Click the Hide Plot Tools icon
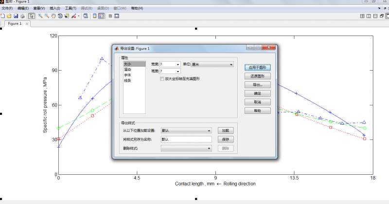The height and width of the screenshot is (204, 389). point(110,16)
